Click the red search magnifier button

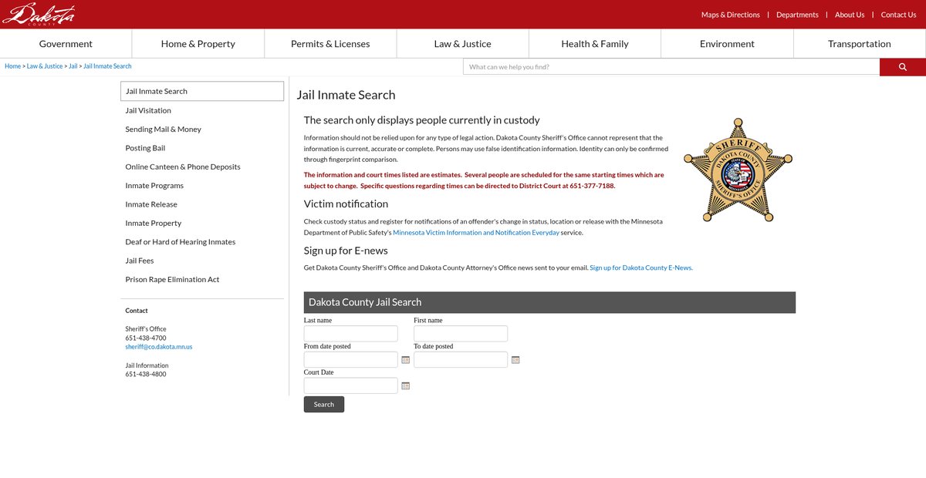point(902,67)
